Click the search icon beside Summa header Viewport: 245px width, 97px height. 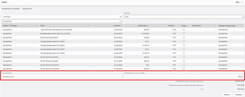[x=175, y=25]
